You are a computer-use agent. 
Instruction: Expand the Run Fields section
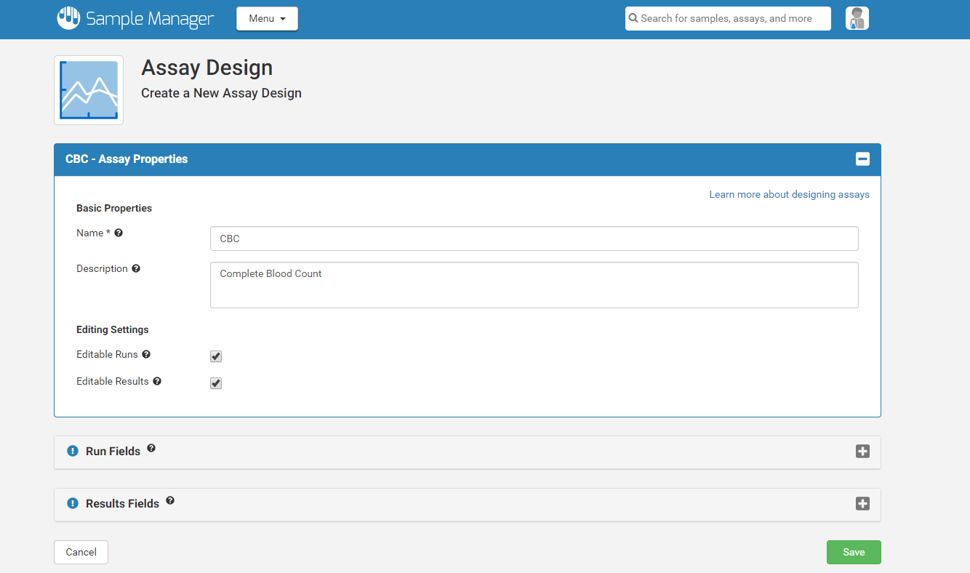[x=862, y=451]
